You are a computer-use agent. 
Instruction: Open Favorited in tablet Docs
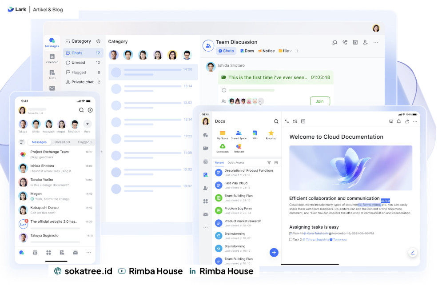point(271,135)
